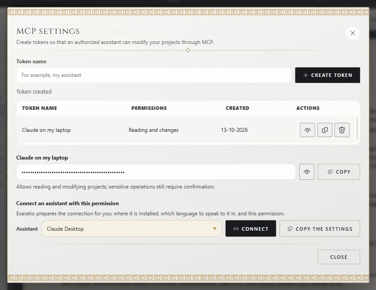
Task: Click 'Connect an assistant with this permission' heading
Action: click(x=67, y=203)
